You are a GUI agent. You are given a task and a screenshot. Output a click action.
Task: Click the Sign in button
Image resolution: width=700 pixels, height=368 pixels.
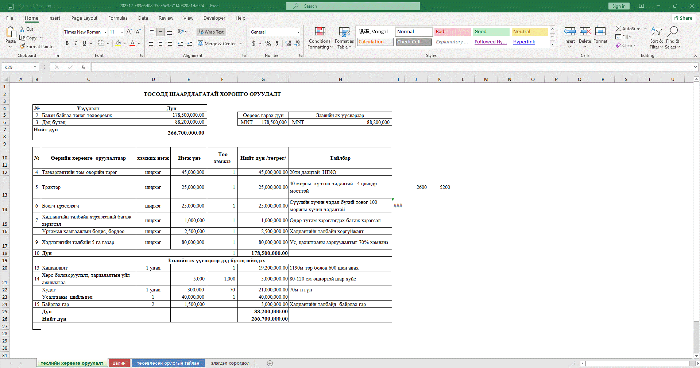619,6
